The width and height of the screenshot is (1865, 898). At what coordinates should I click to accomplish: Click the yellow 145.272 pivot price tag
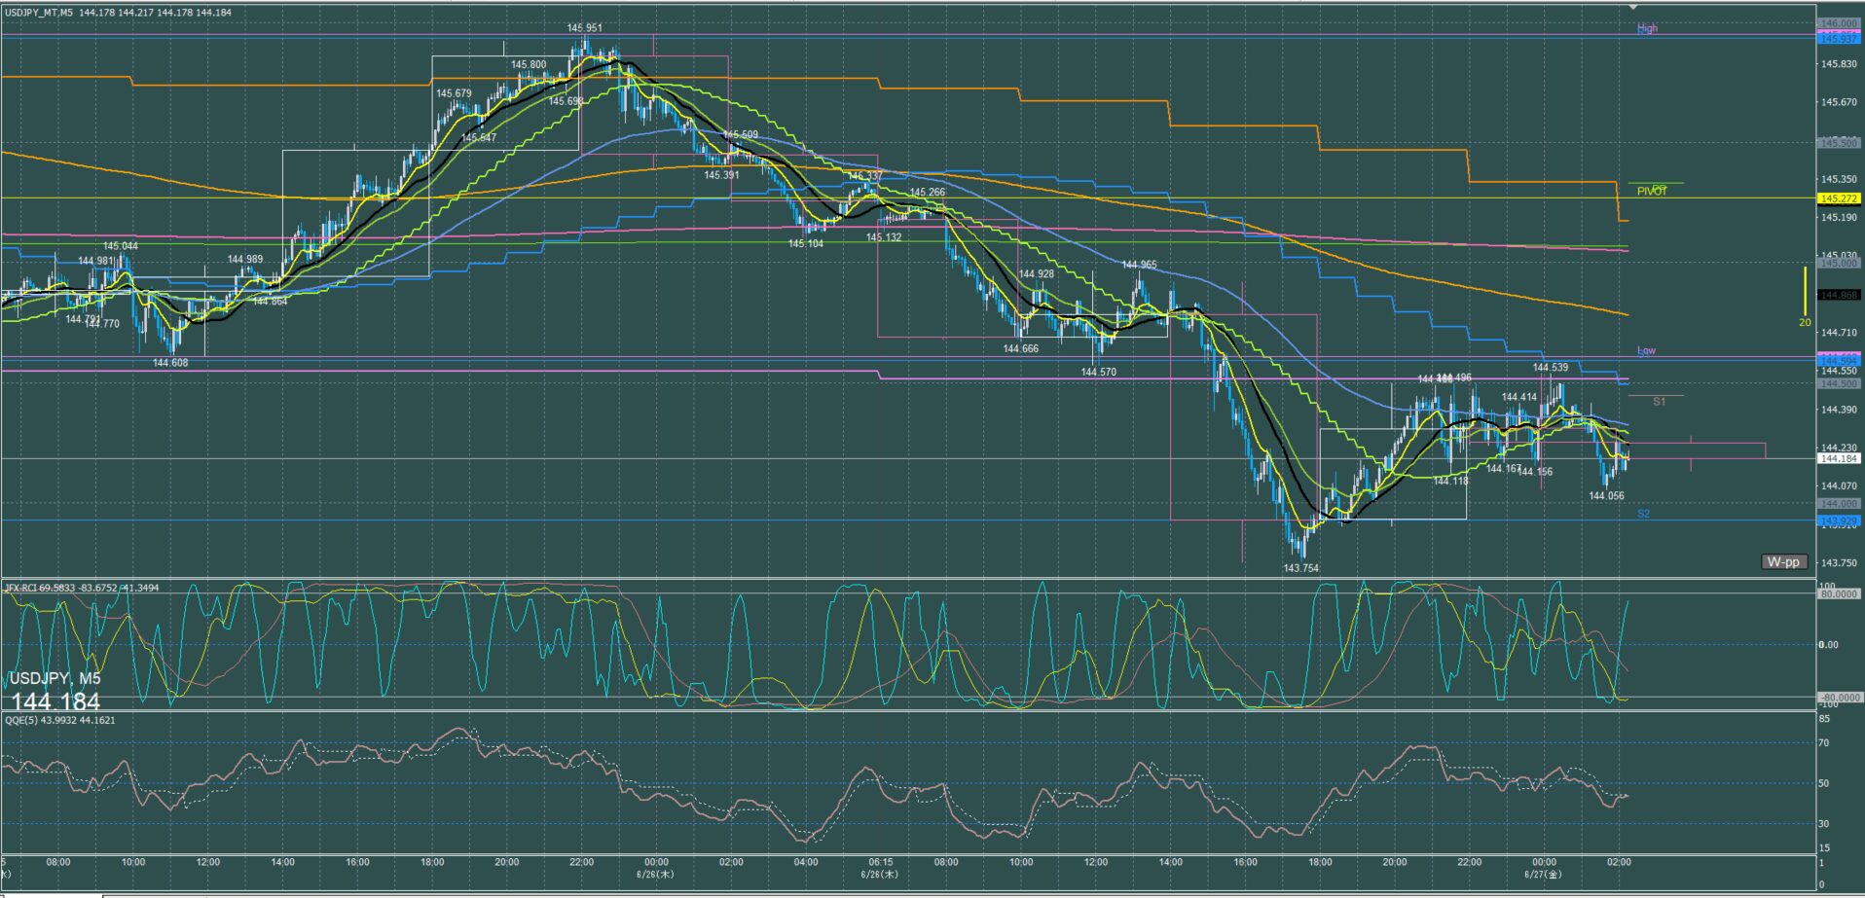point(1839,198)
